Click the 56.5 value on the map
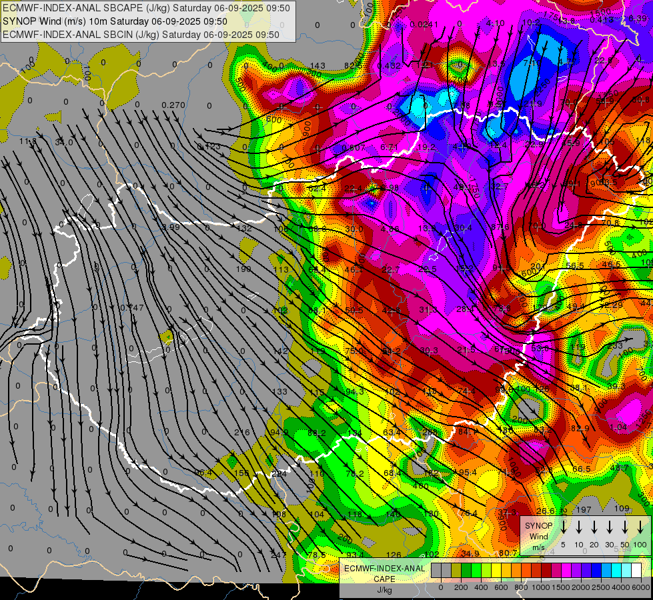Image resolution: width=653 pixels, height=600 pixels. [575, 265]
